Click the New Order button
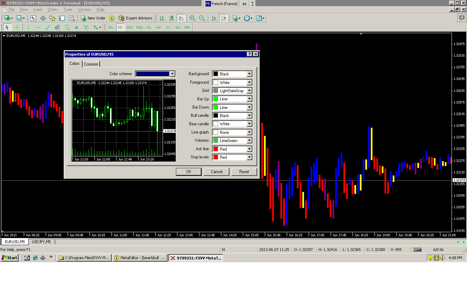467x295 pixels. pyautogui.click(x=93, y=18)
